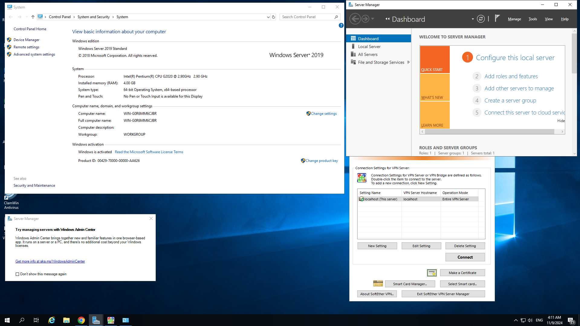Screen dimensions: 580x326
Task: Click the WHAT'S NEW tile
Action: point(435,87)
